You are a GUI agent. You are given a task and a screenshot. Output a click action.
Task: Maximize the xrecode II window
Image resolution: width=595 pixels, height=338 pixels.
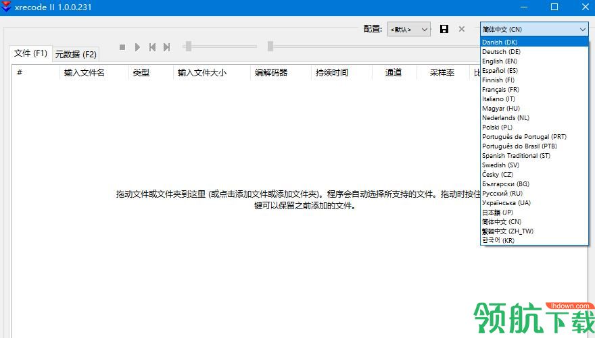click(554, 7)
